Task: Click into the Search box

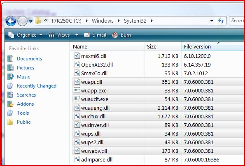Action: click(237, 21)
